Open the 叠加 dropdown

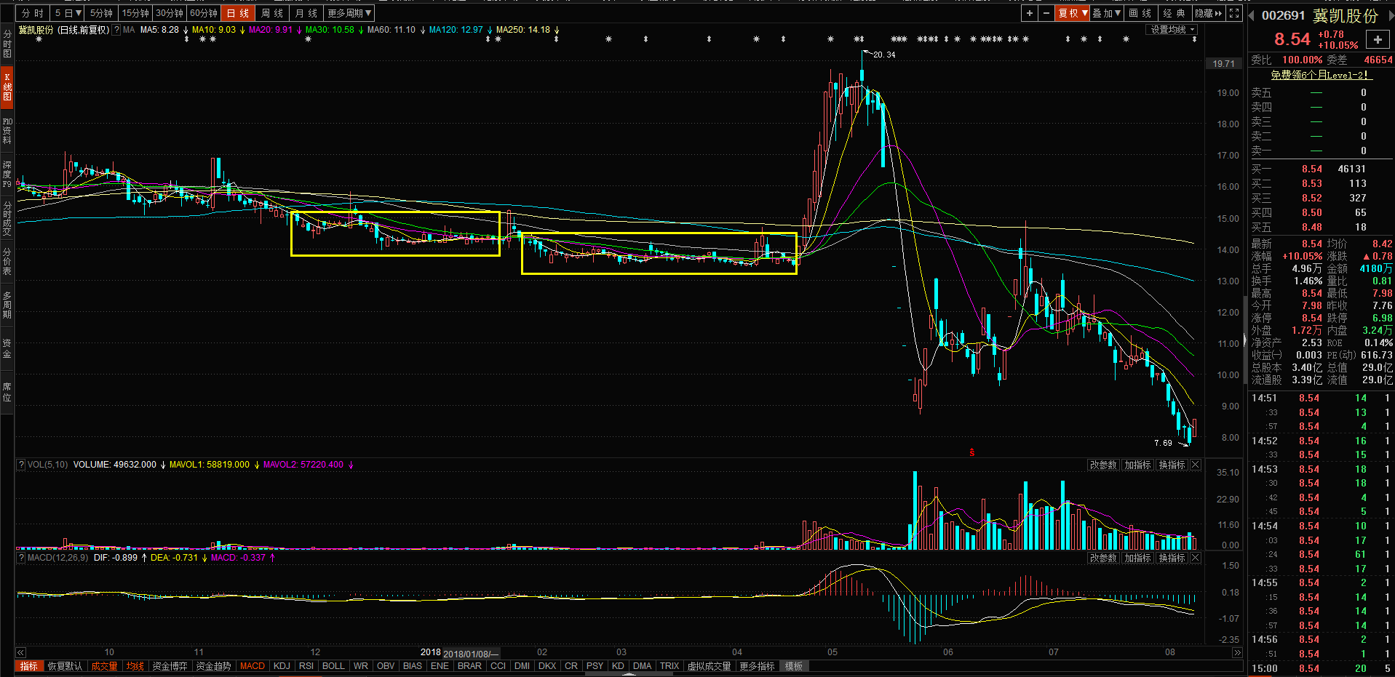pos(1106,13)
